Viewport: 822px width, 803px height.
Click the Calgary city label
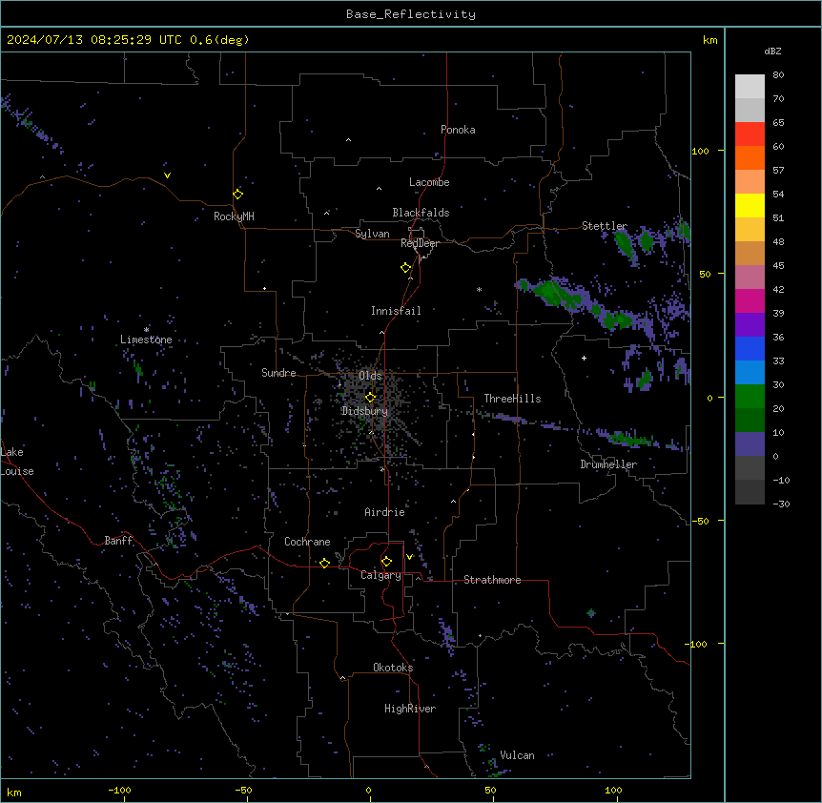point(380,575)
